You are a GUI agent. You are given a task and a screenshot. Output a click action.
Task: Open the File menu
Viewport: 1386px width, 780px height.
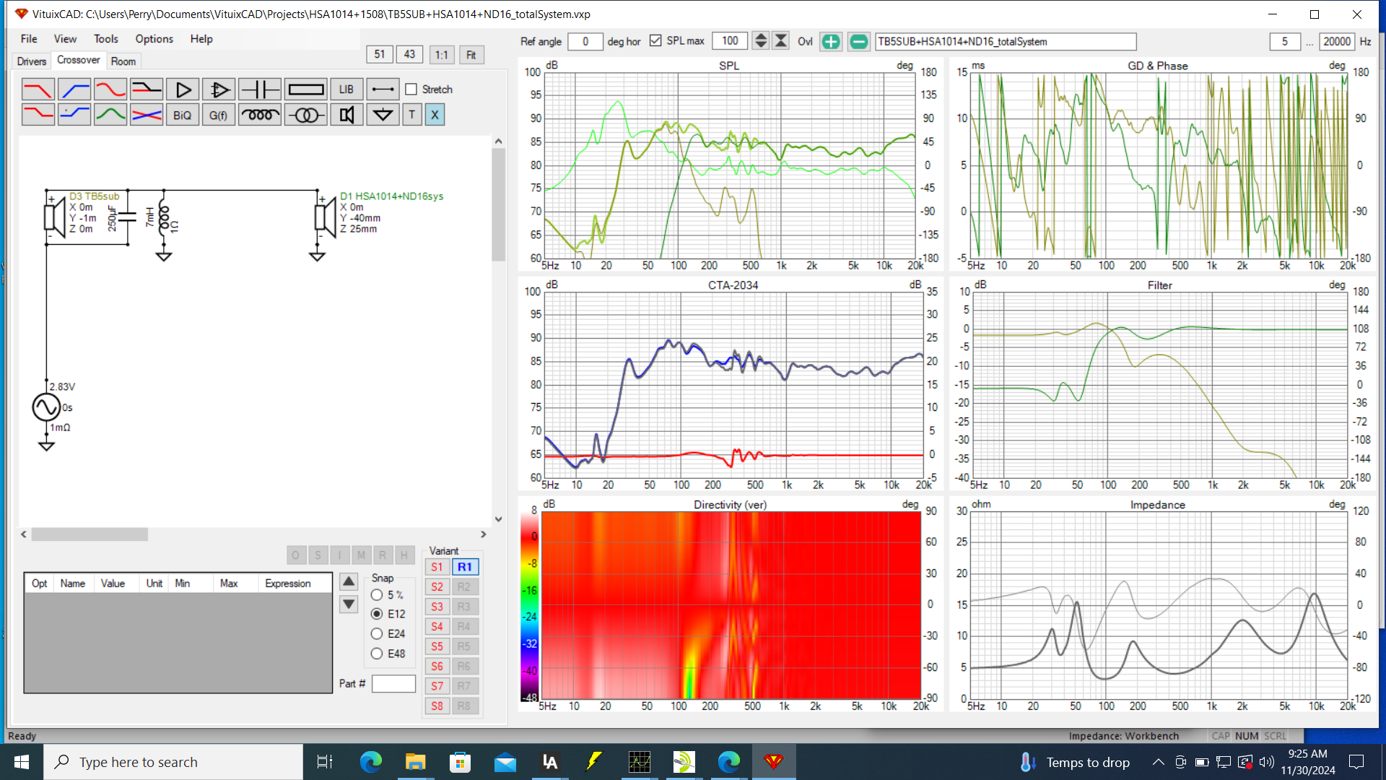[29, 39]
